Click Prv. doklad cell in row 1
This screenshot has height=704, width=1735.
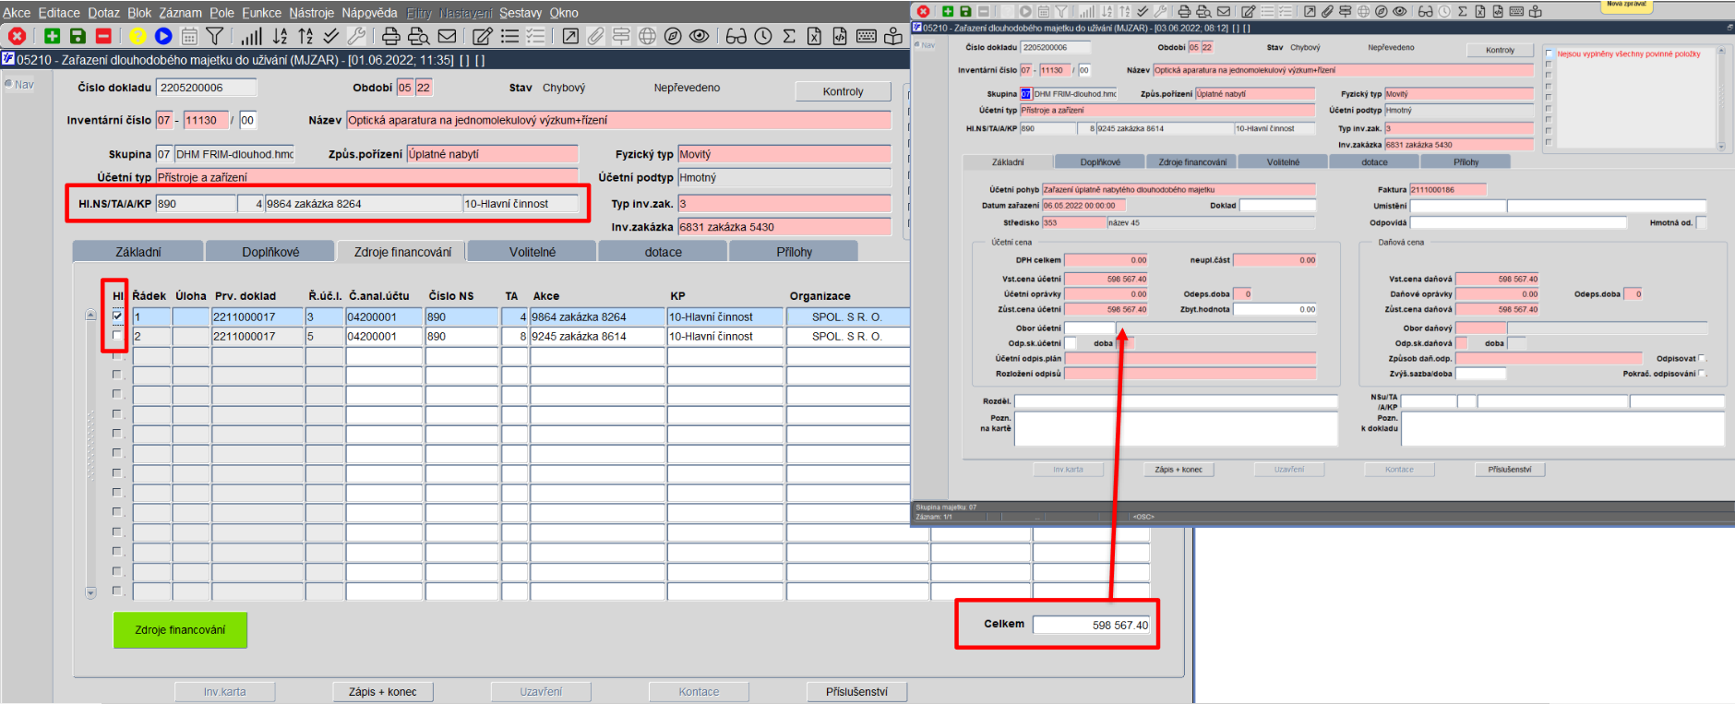click(257, 316)
